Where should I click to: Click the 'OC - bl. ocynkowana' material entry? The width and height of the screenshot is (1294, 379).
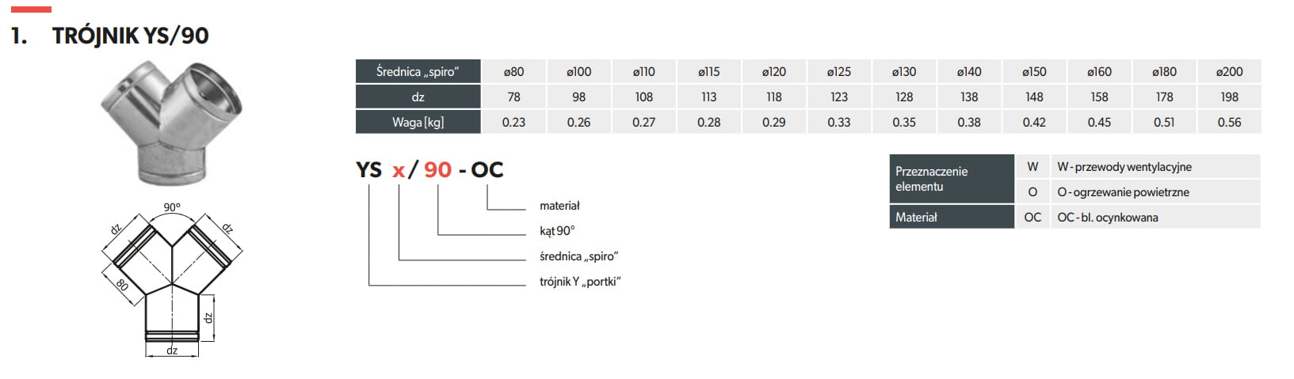pyautogui.click(x=1107, y=218)
